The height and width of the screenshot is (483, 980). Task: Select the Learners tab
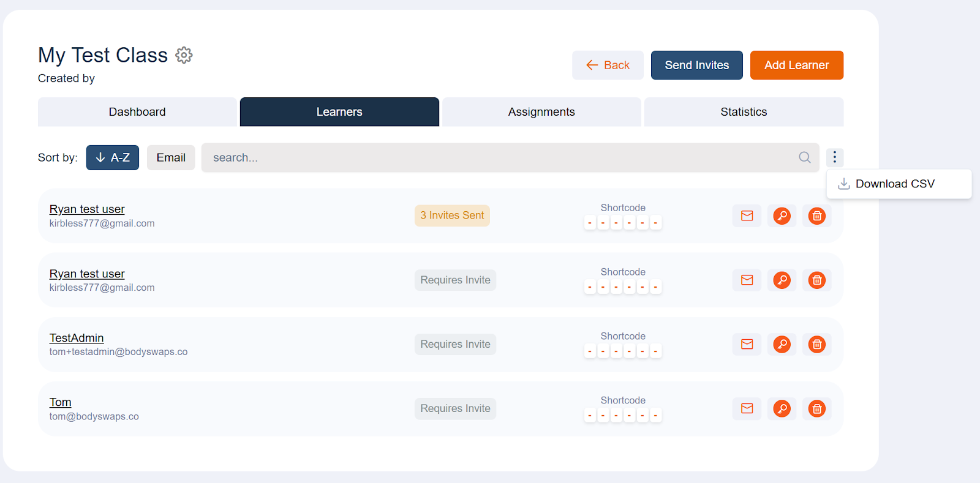click(339, 112)
